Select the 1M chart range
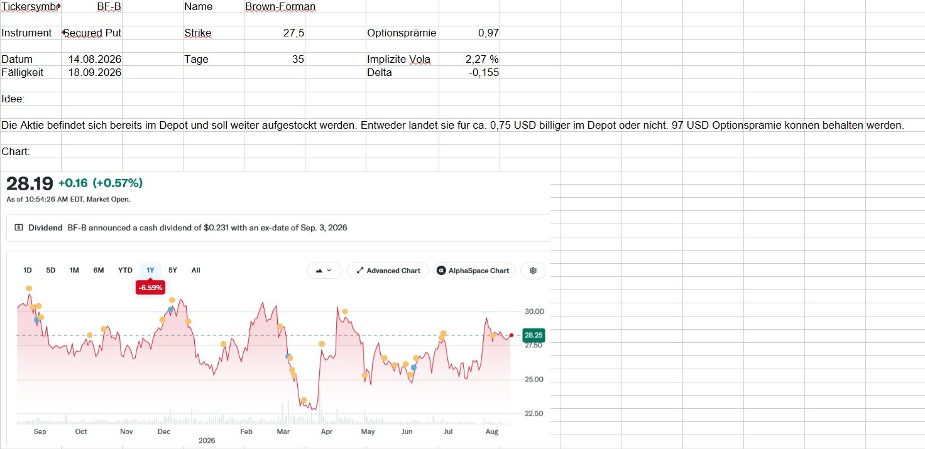Screen dimensions: 925x449 click(x=74, y=270)
